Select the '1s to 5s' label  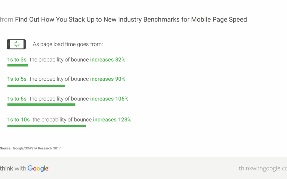(x=17, y=79)
